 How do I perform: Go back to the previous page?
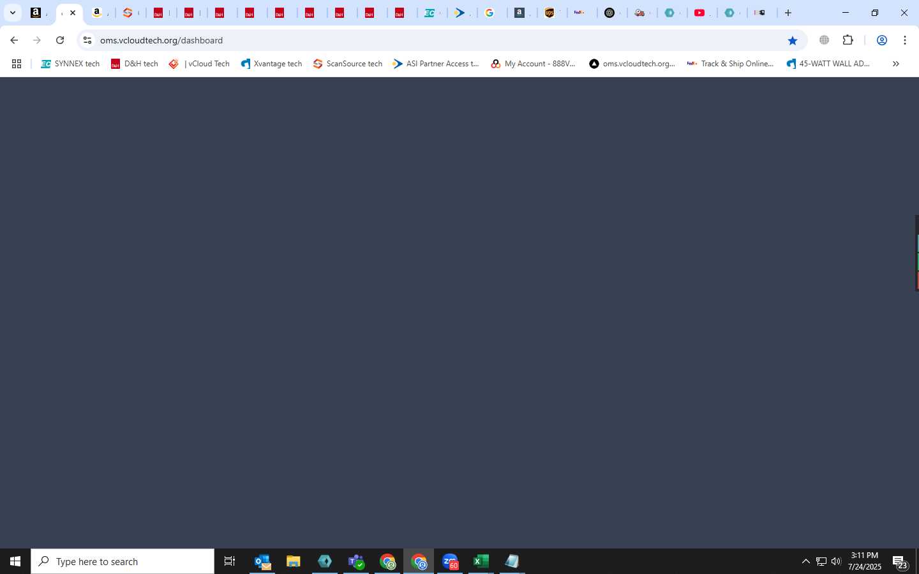[x=14, y=40]
